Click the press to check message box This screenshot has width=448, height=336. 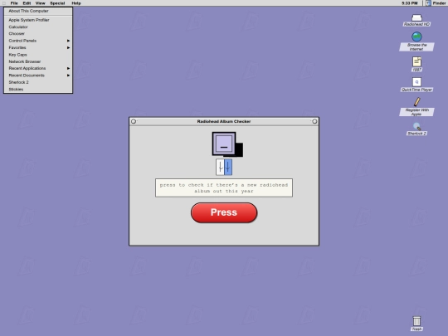pos(224,188)
